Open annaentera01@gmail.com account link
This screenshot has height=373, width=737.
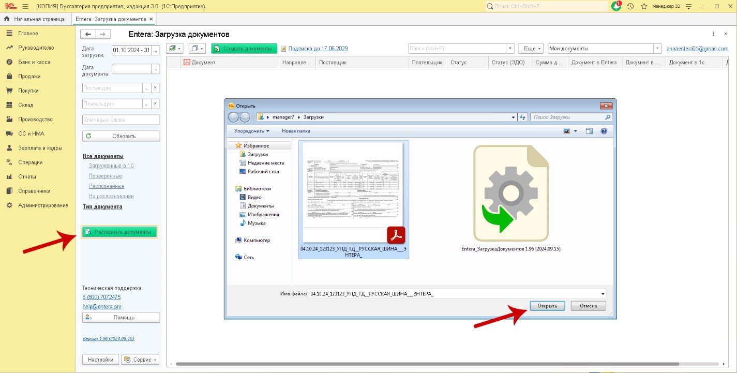point(697,49)
